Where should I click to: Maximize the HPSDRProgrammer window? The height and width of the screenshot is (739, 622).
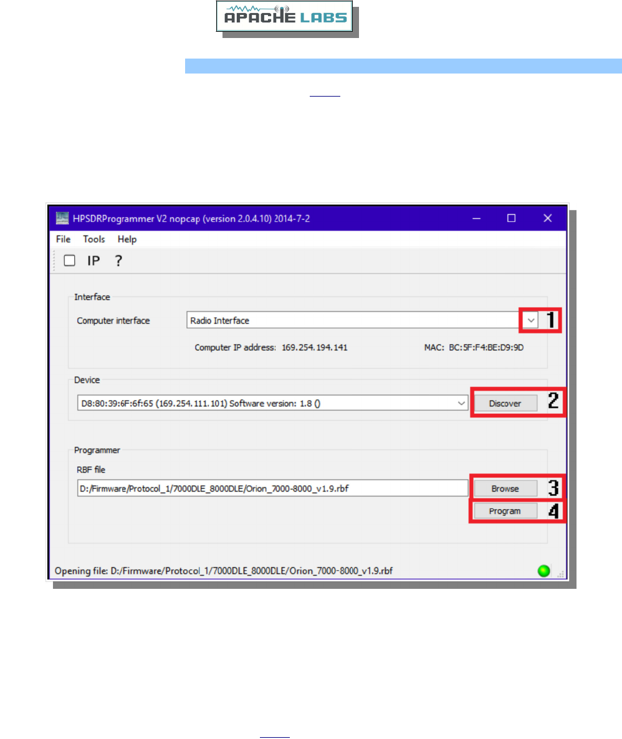click(x=512, y=218)
